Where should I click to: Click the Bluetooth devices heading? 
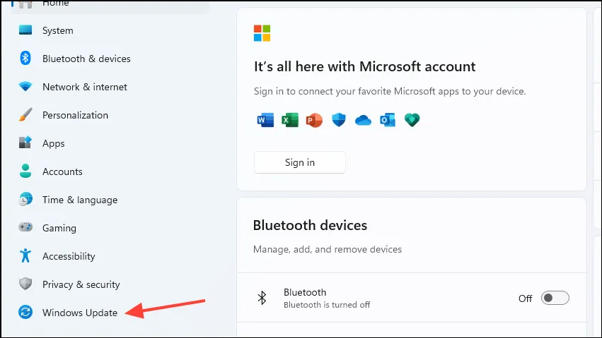point(310,225)
